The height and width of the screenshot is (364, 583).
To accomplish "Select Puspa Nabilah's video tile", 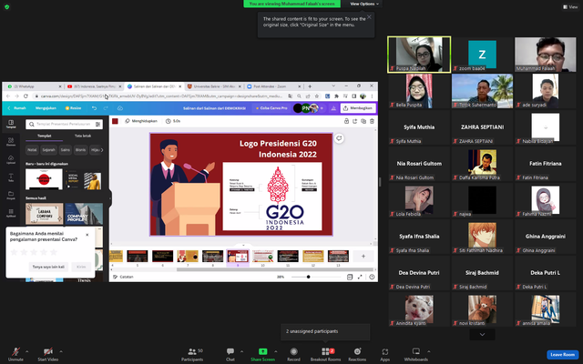I will pos(419,55).
